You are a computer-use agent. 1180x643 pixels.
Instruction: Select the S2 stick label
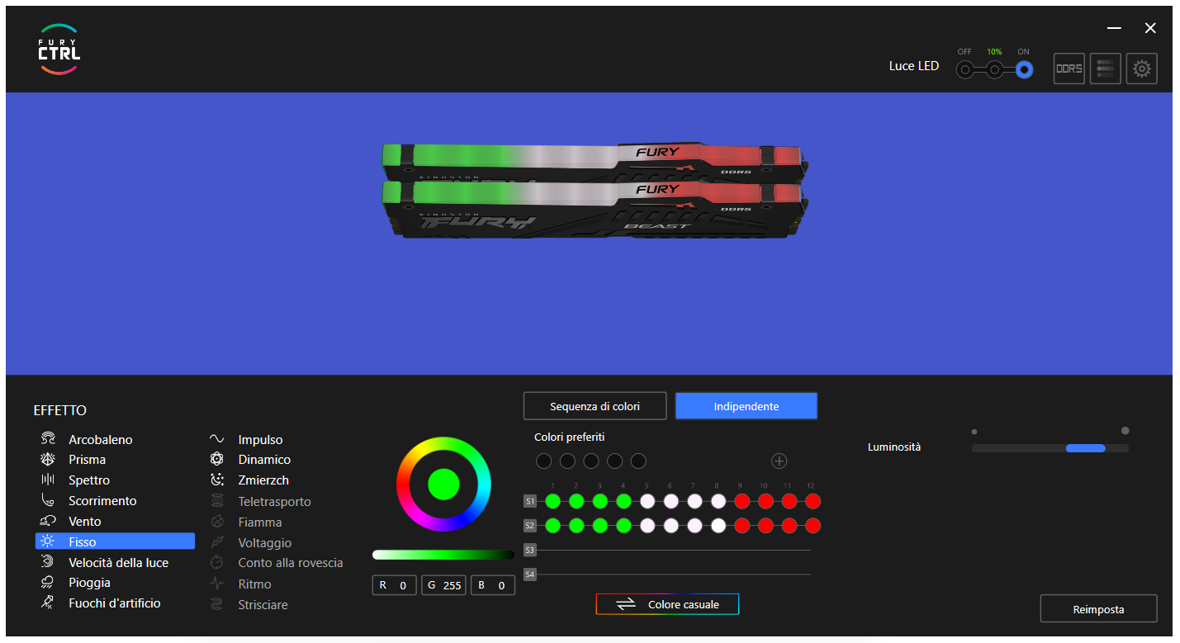tap(530, 525)
